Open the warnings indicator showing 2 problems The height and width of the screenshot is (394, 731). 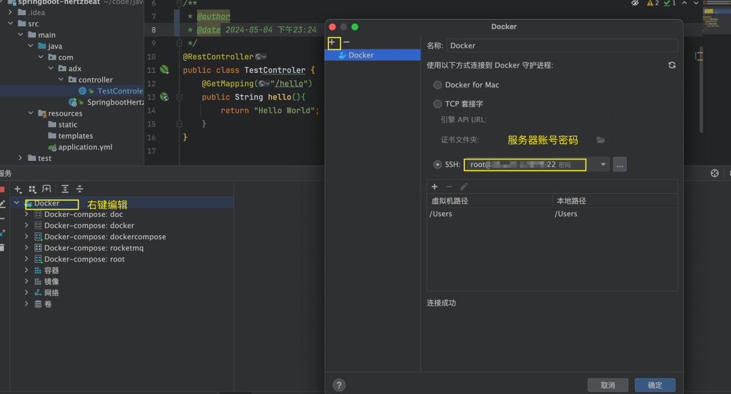point(652,3)
